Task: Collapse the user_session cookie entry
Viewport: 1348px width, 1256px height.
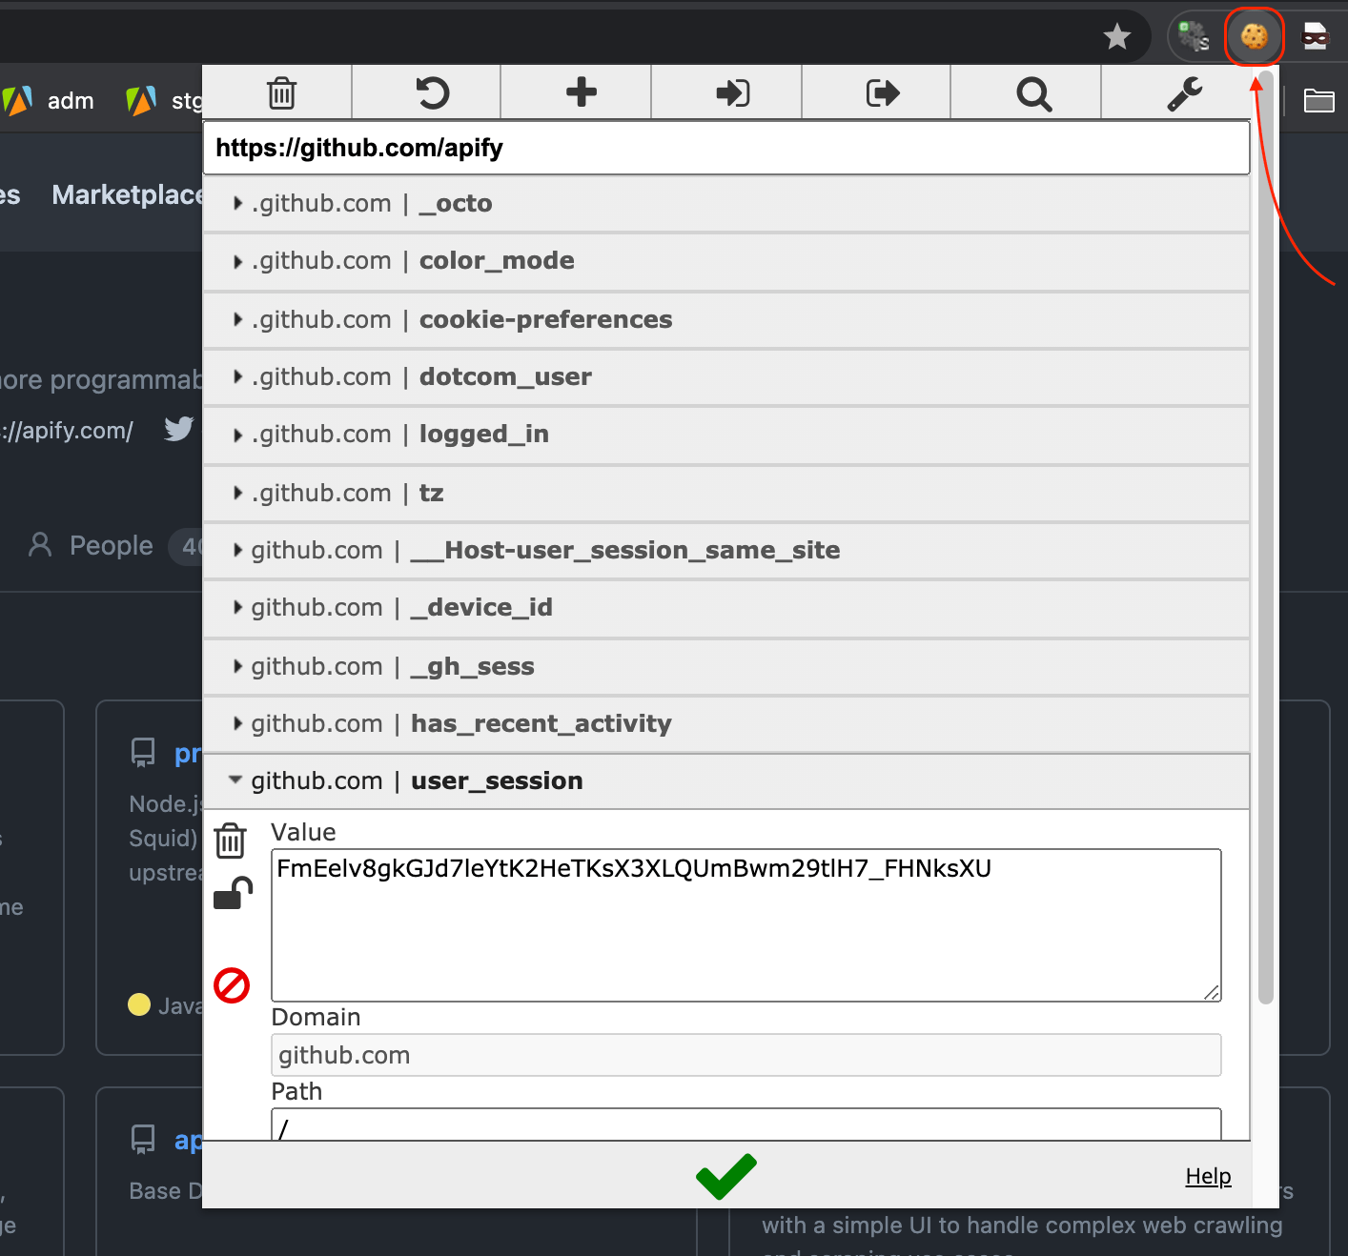Action: (x=496, y=781)
